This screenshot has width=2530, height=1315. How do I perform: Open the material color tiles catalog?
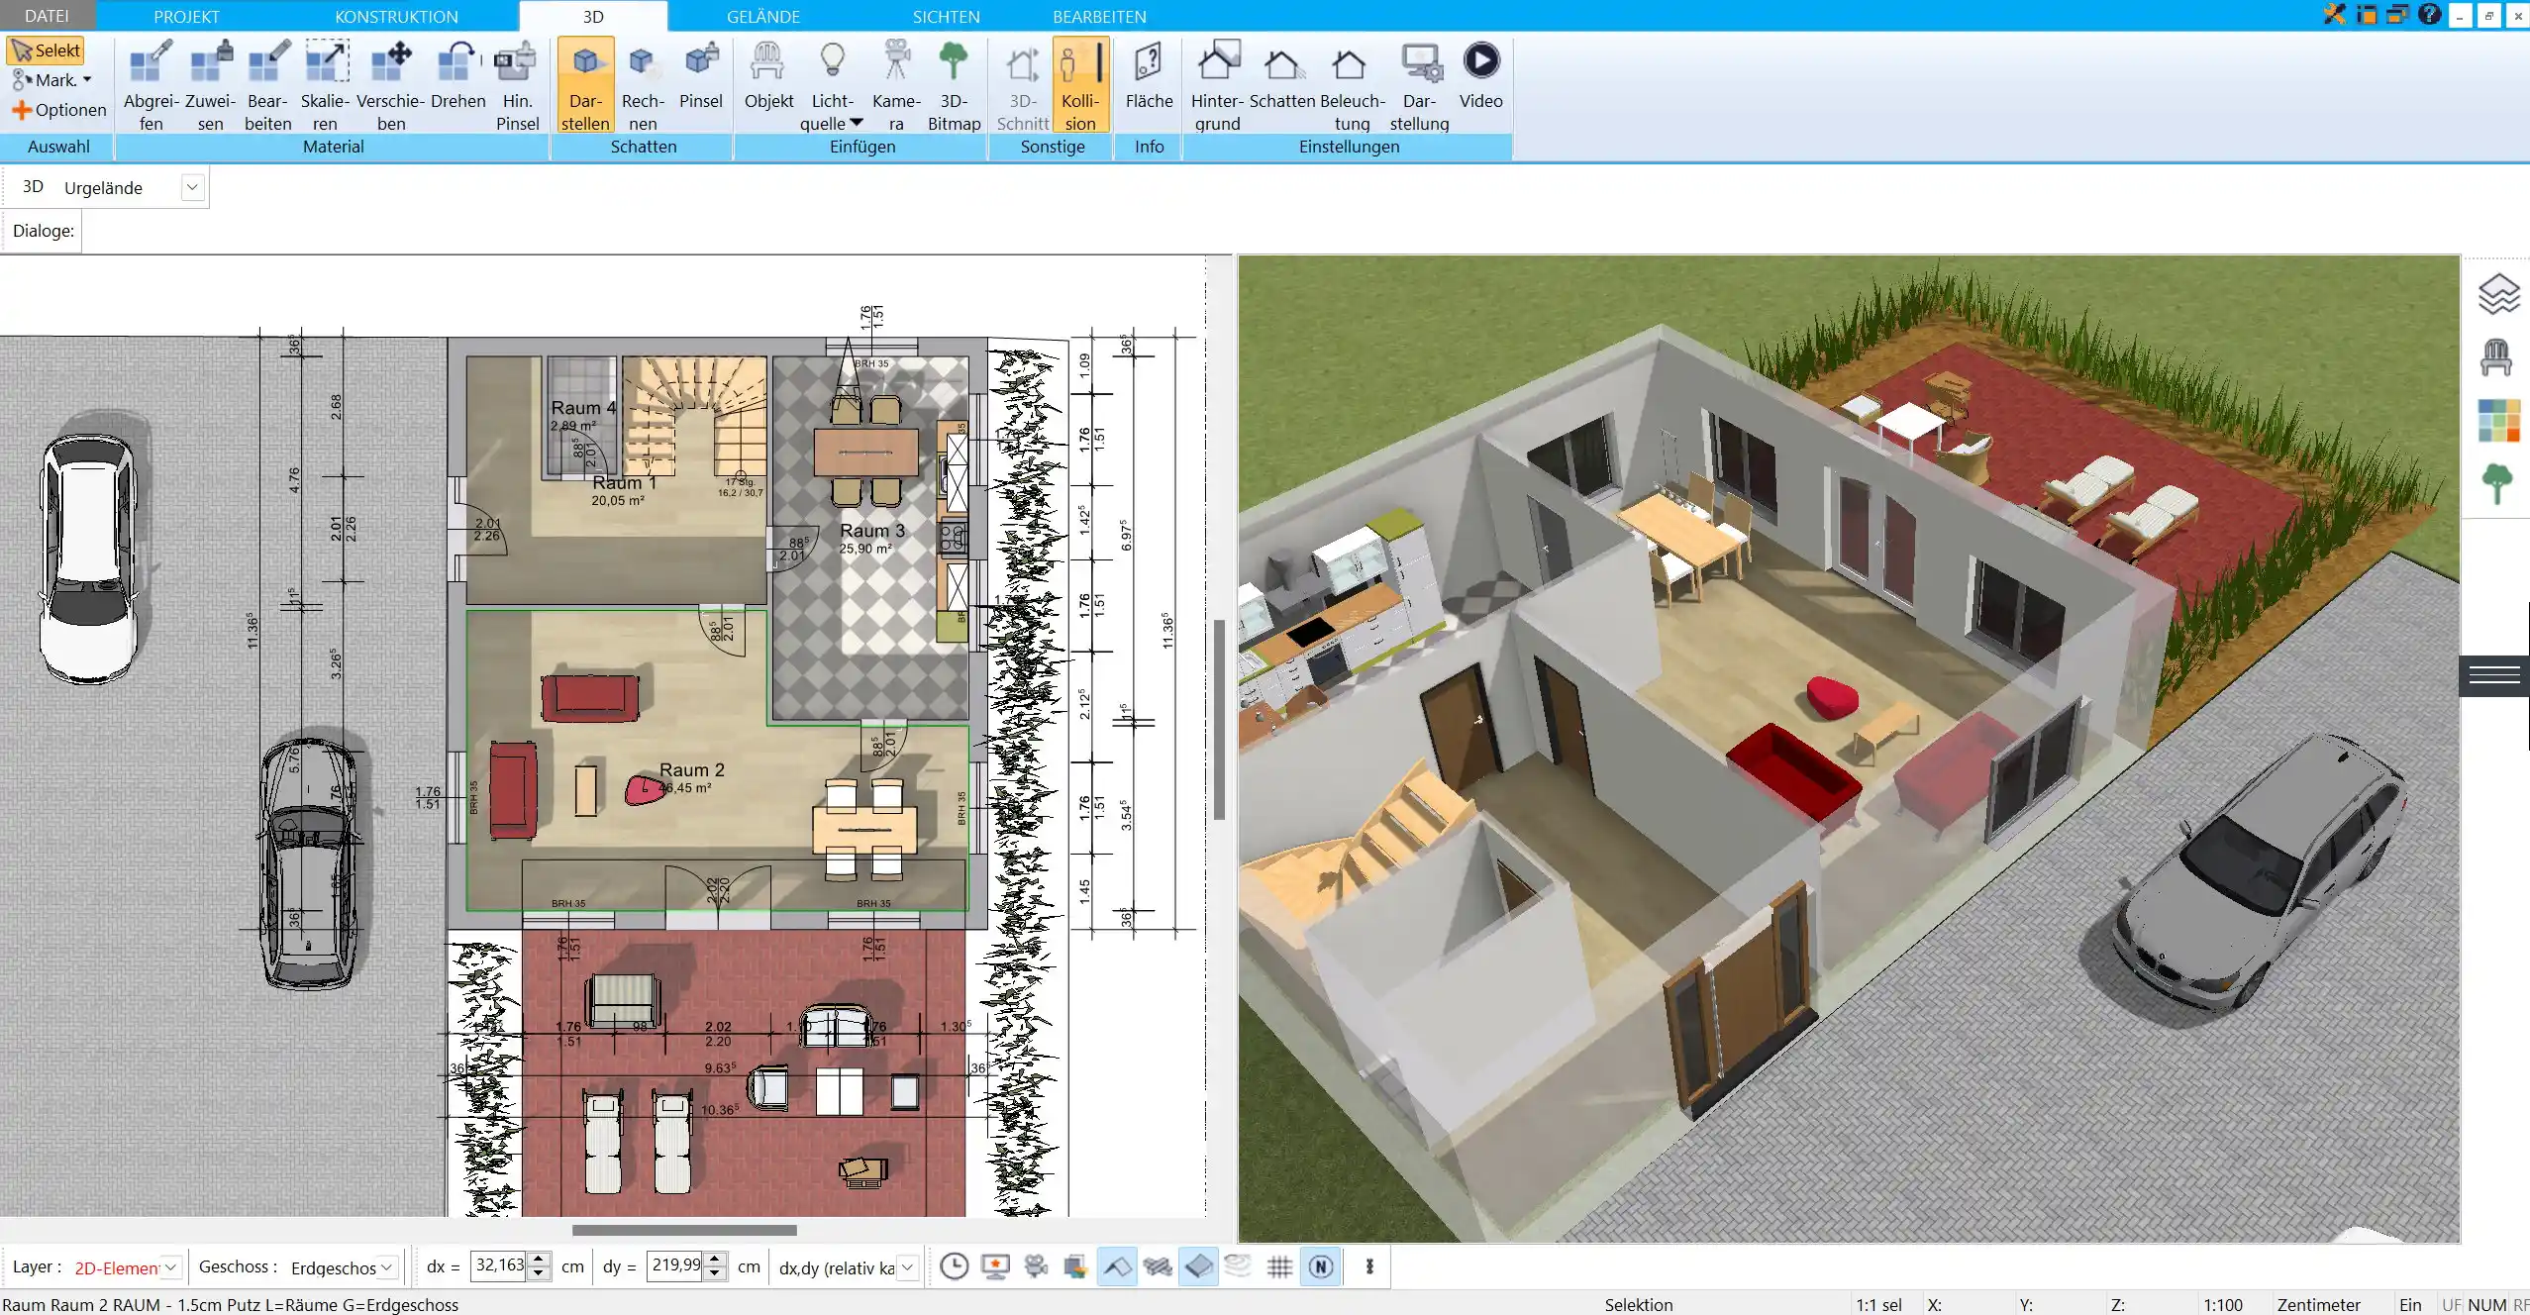[2498, 421]
